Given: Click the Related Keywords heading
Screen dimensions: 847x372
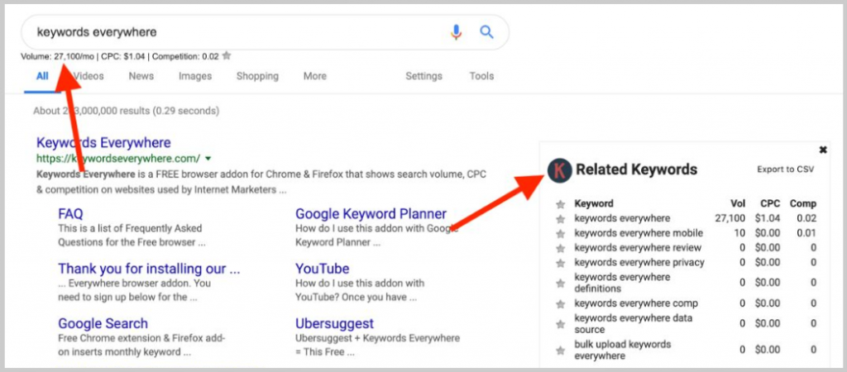Looking at the screenshot, I should pyautogui.click(x=637, y=169).
